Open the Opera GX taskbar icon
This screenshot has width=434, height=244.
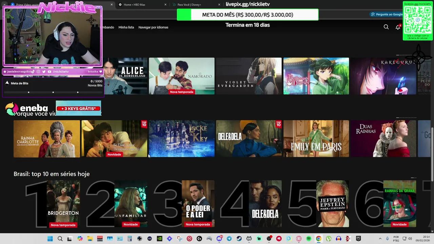299,239
